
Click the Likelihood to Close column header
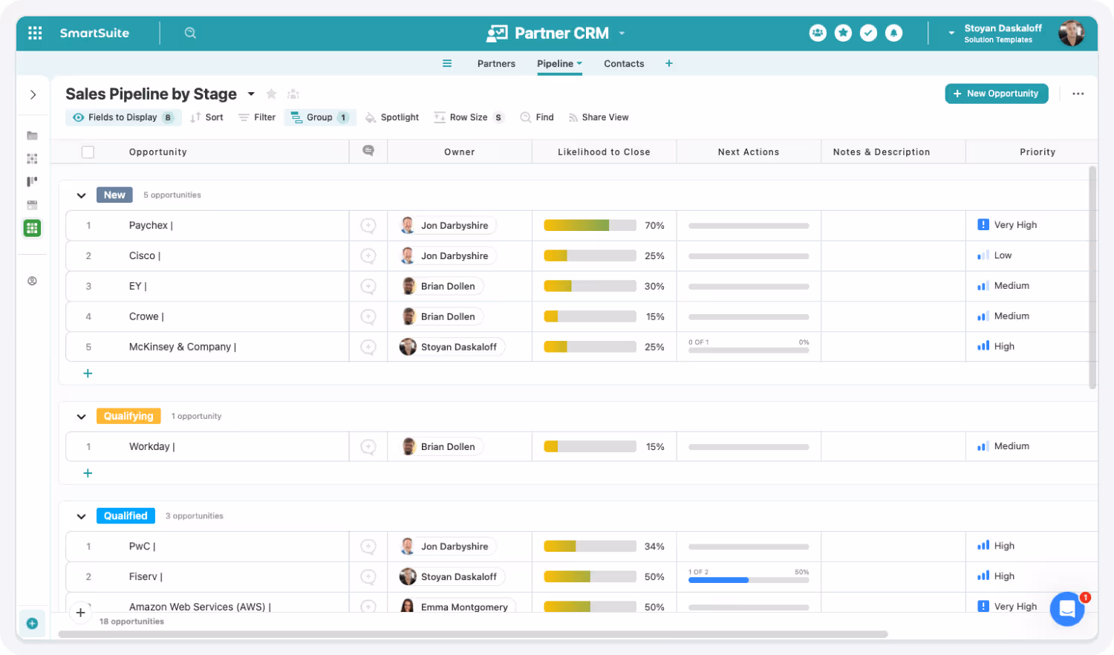point(604,151)
